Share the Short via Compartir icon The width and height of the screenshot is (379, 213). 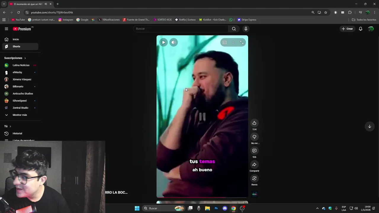[254, 164]
